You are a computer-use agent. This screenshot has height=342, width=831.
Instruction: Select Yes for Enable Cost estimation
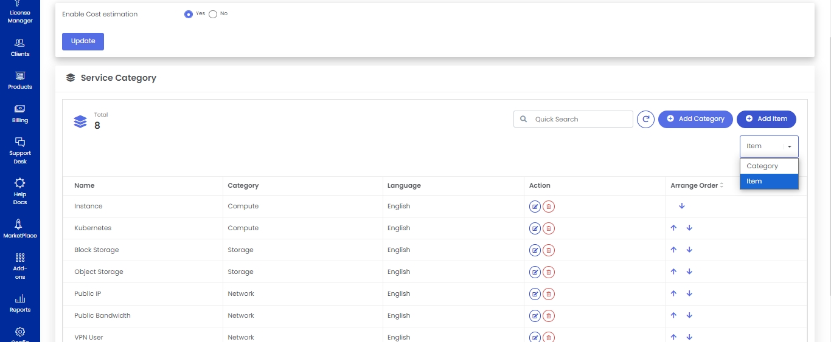pyautogui.click(x=189, y=14)
